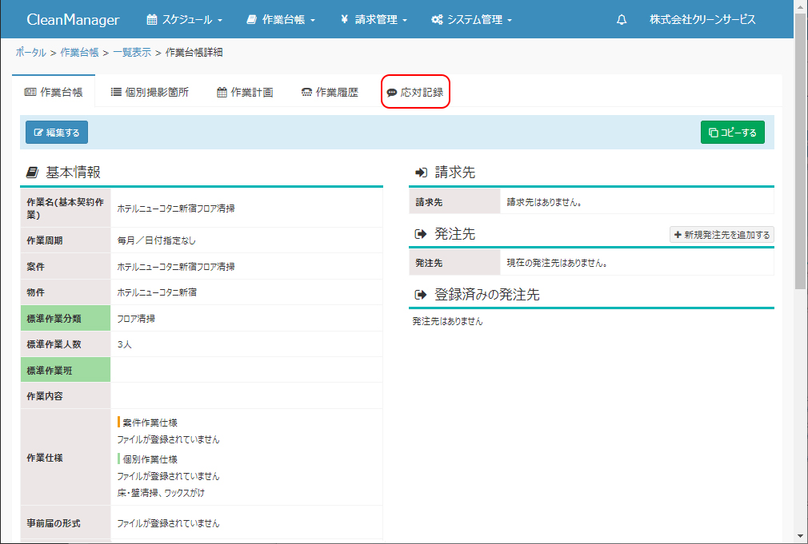This screenshot has height=544, width=808.
Task: Click the book icon beside 作業台帳 menu
Action: point(252,20)
